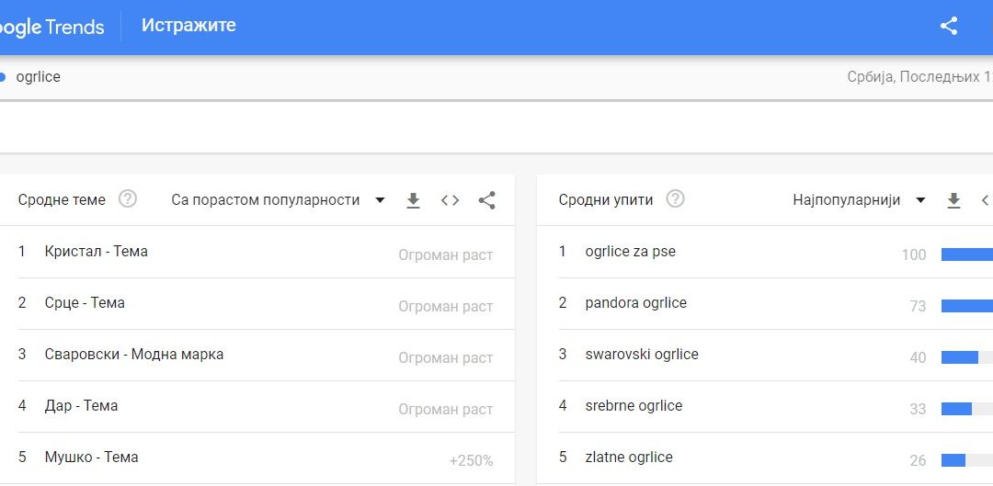
Task: Select the pandora ogrlice query
Action: [x=635, y=303]
